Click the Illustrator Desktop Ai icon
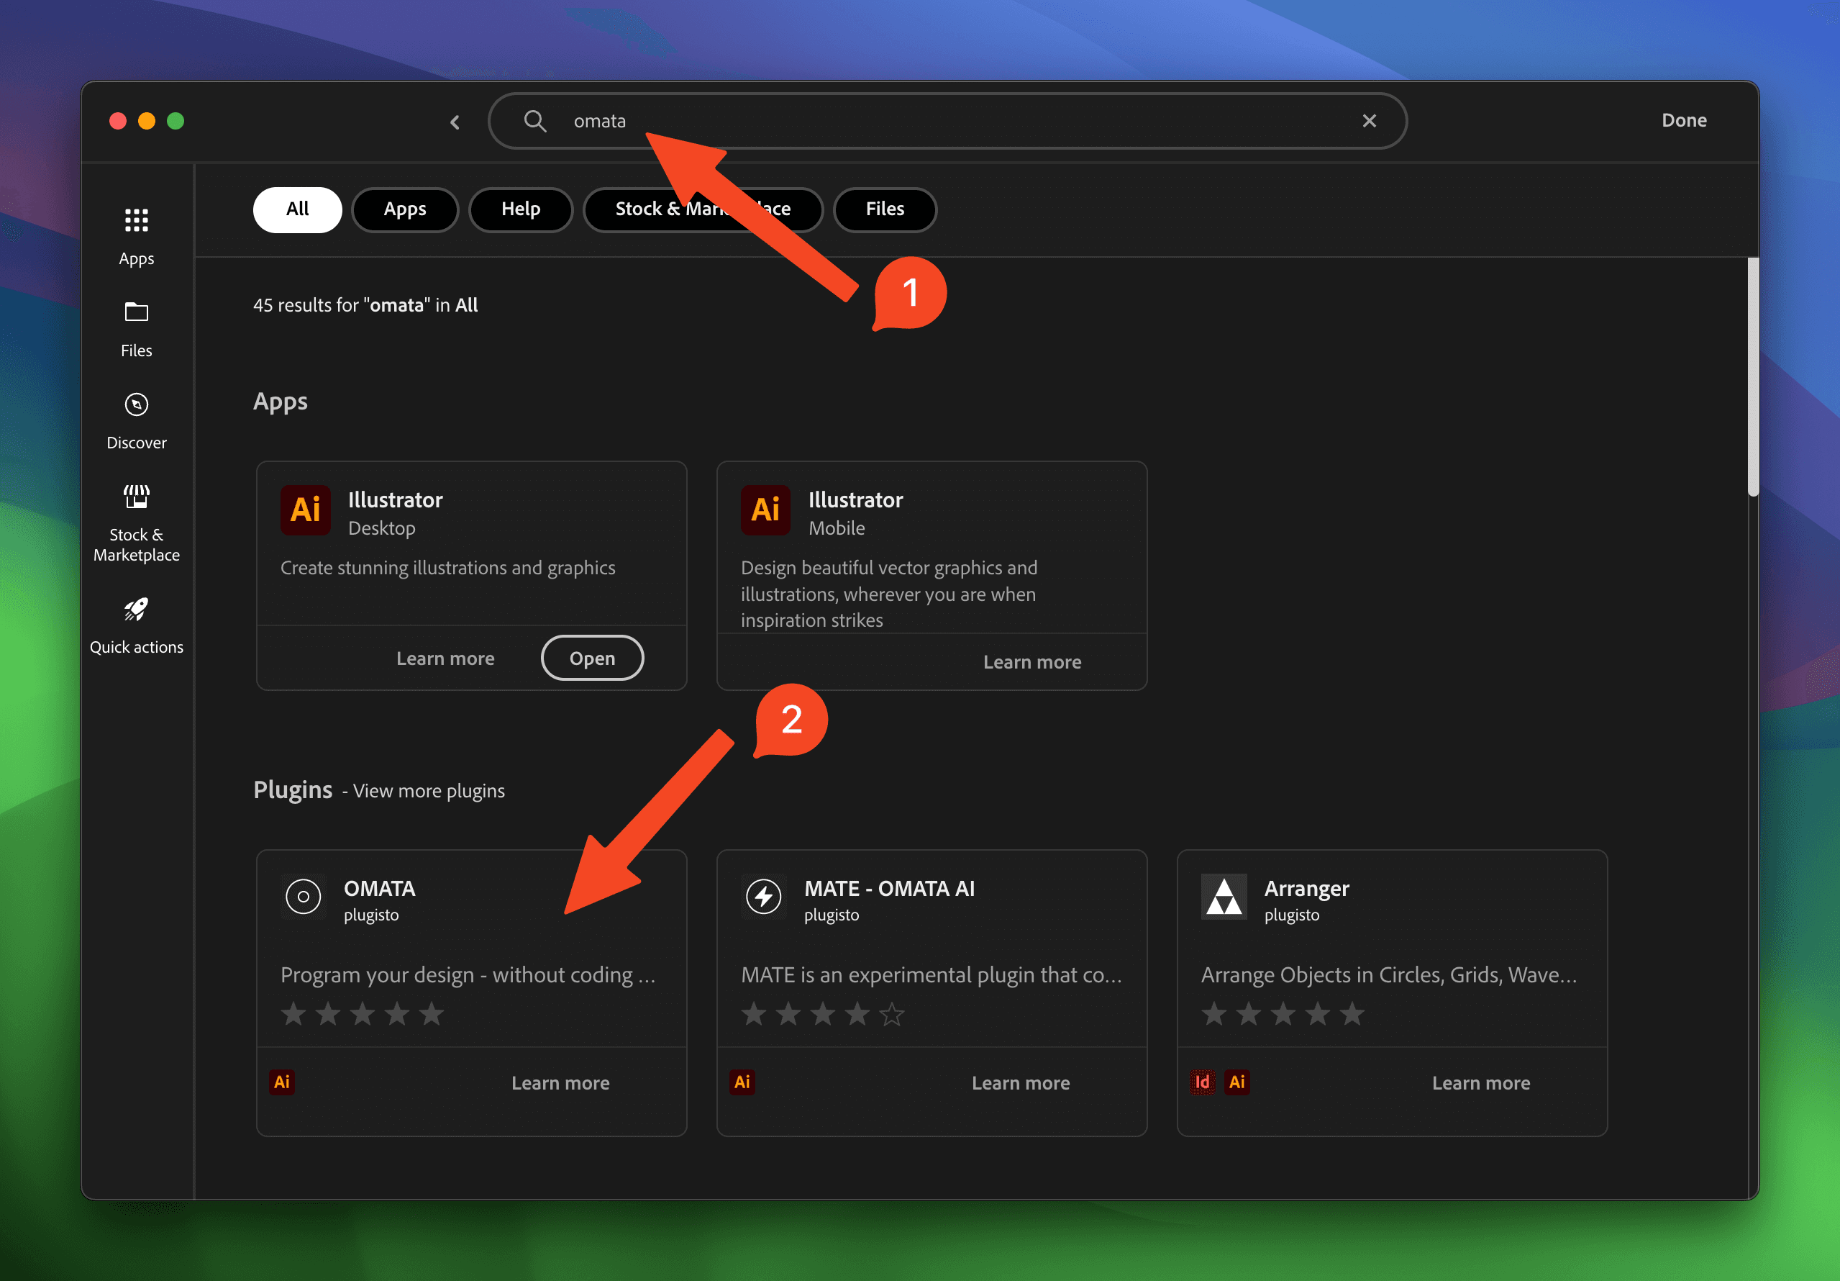 coord(305,510)
